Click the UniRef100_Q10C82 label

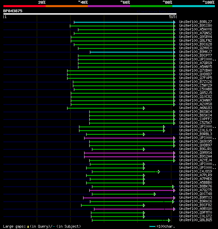pos(196,97)
